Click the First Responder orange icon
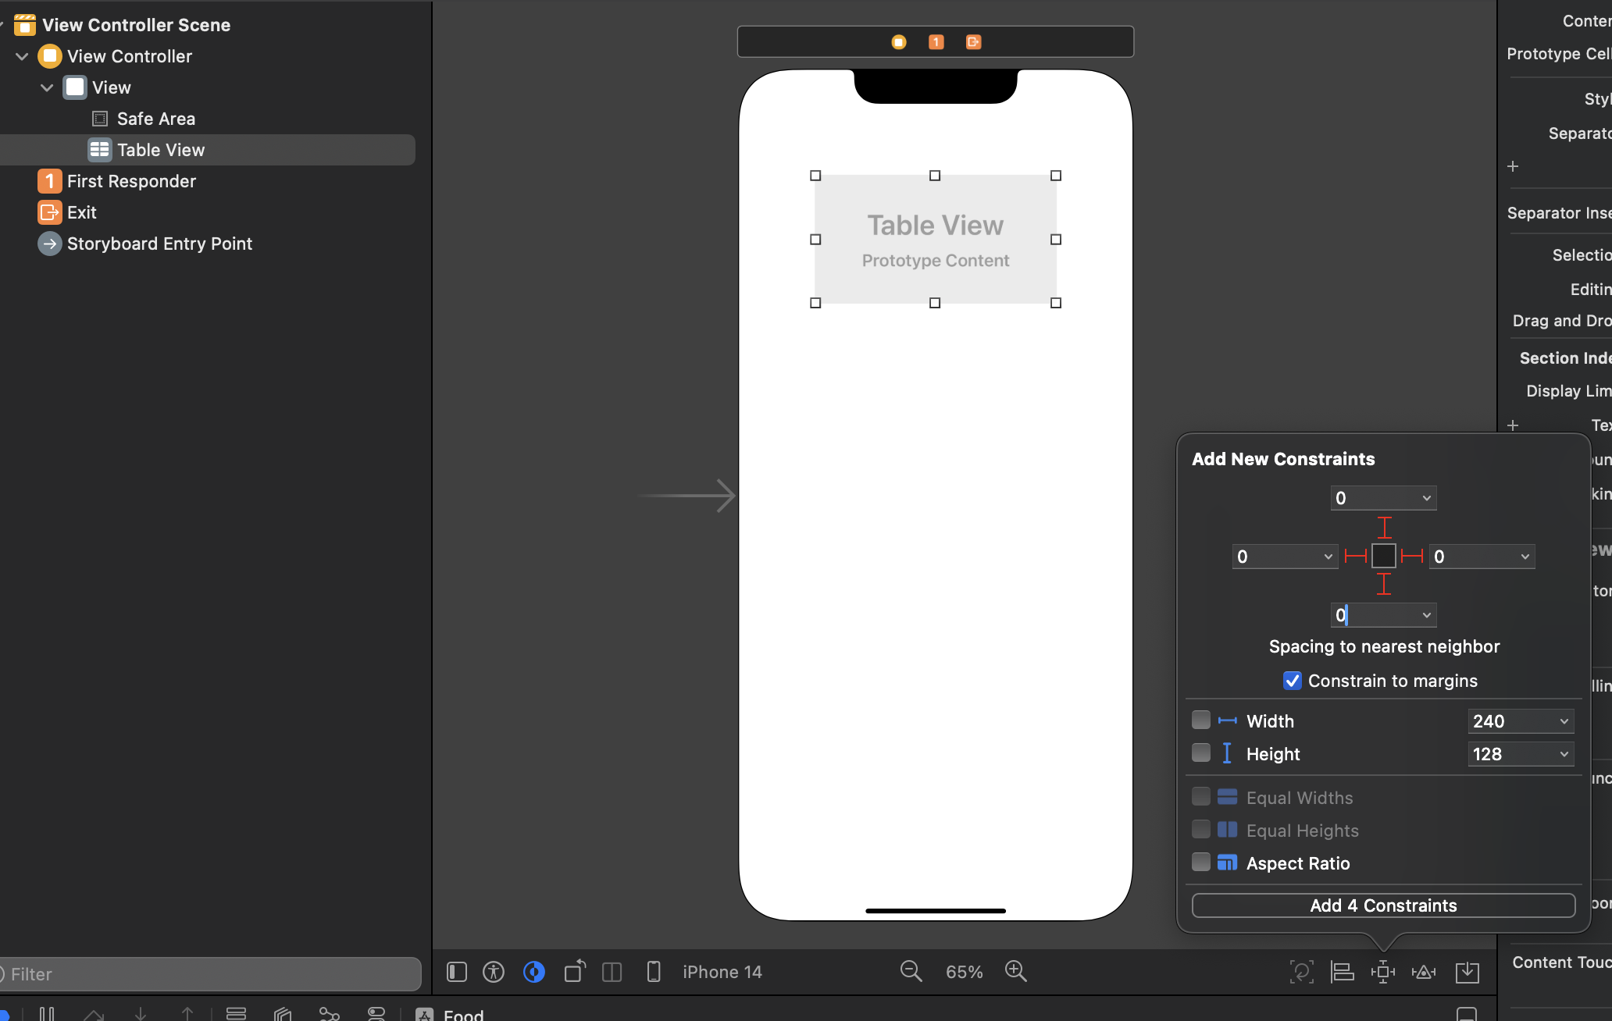This screenshot has height=1021, width=1612. (x=50, y=181)
